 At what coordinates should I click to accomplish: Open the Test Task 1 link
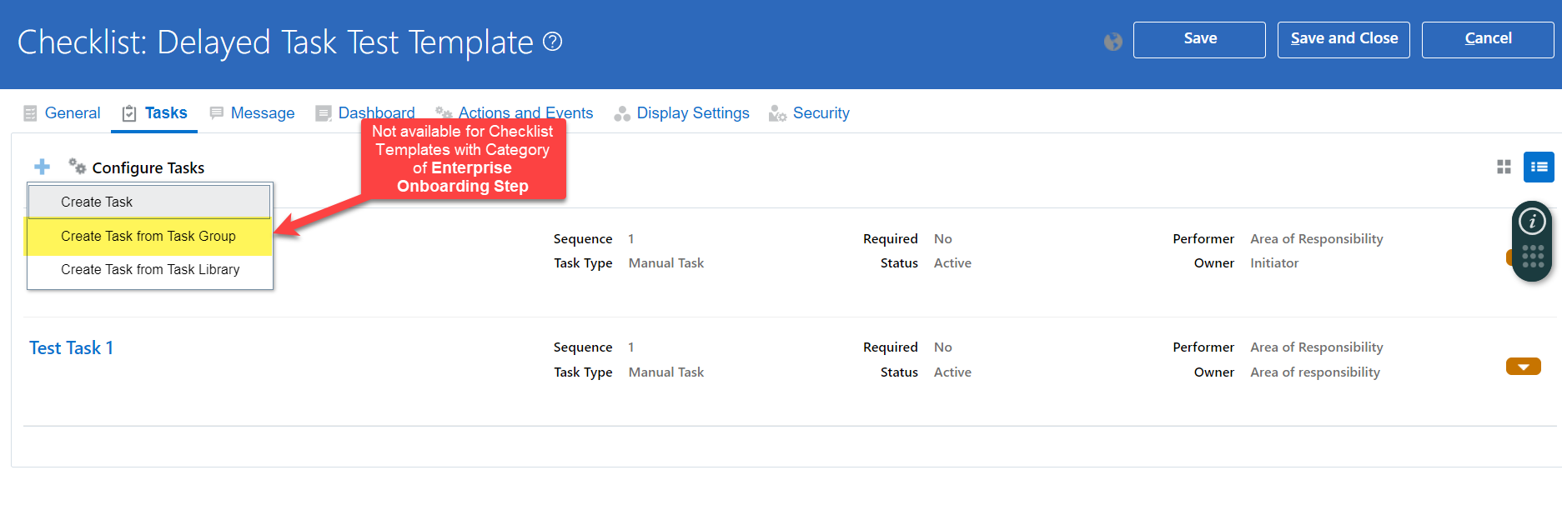[71, 348]
